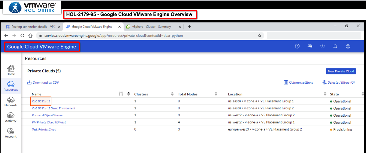
Task: Open the support headset icon
Action: (310, 46)
